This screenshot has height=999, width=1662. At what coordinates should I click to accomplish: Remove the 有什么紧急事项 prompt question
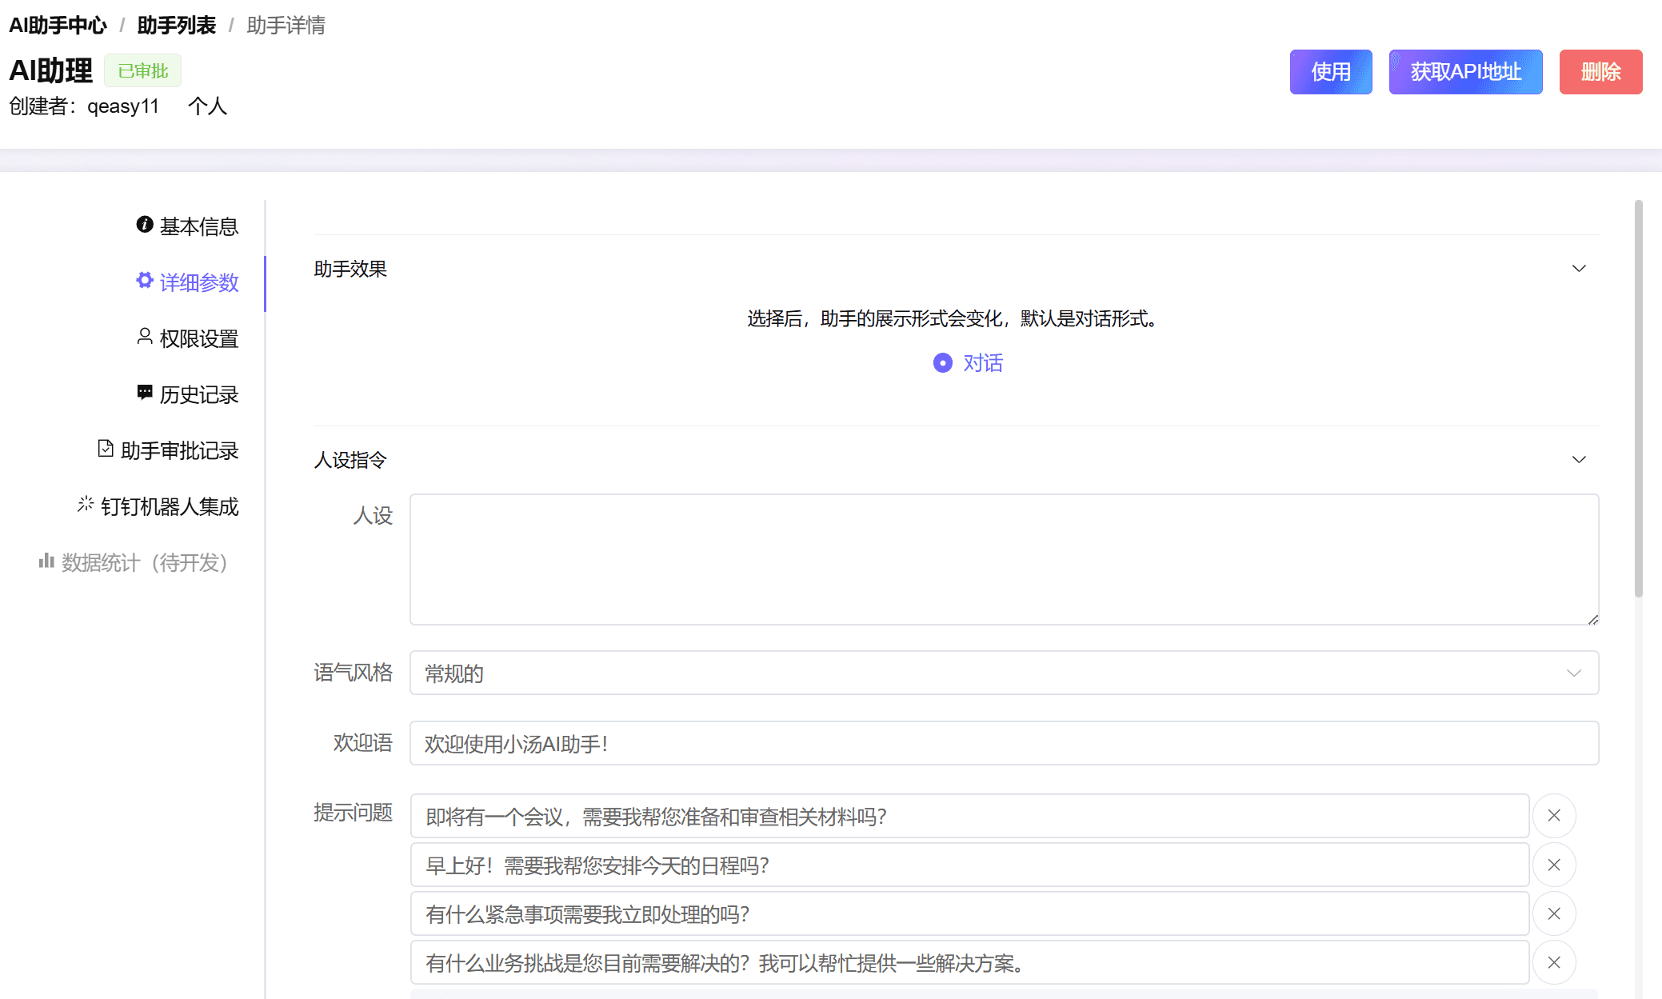pyautogui.click(x=1554, y=913)
